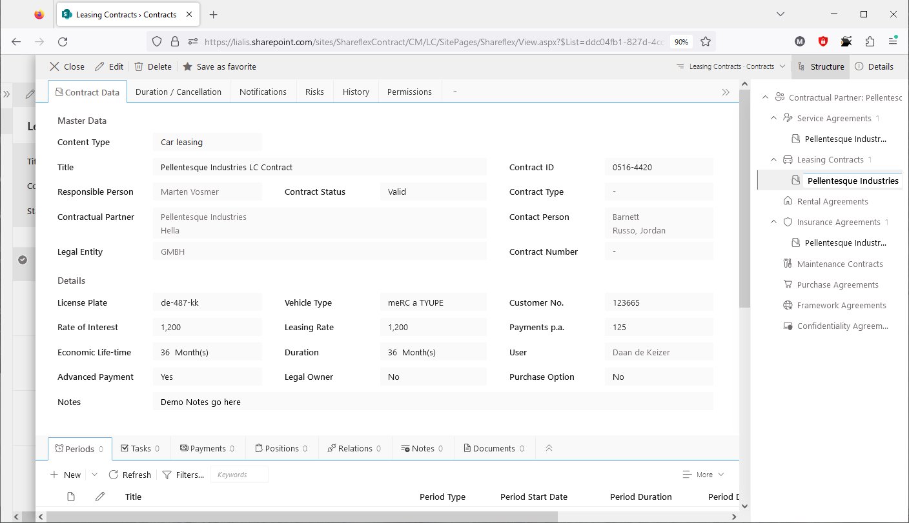The width and height of the screenshot is (909, 523).
Task: Select Maintenance Contracts in structure tree
Action: point(840,264)
